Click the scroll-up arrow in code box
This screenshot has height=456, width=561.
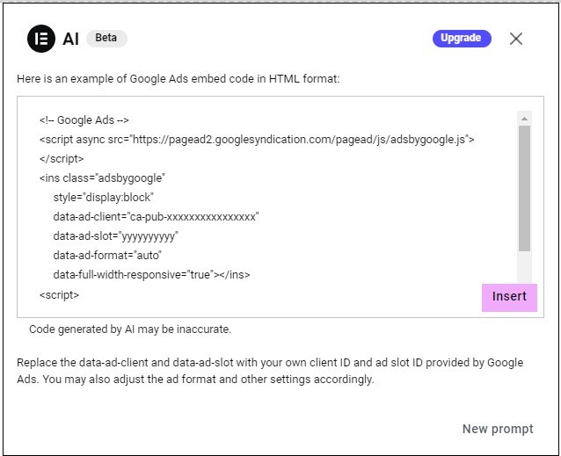click(524, 119)
